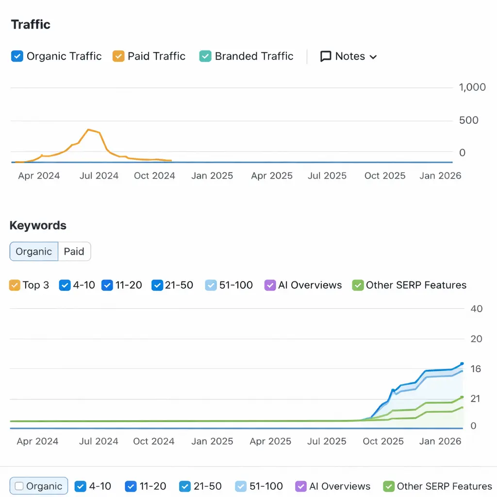Uncheck the Organic Traffic checkbox
This screenshot has width=497, height=497.
(x=17, y=56)
